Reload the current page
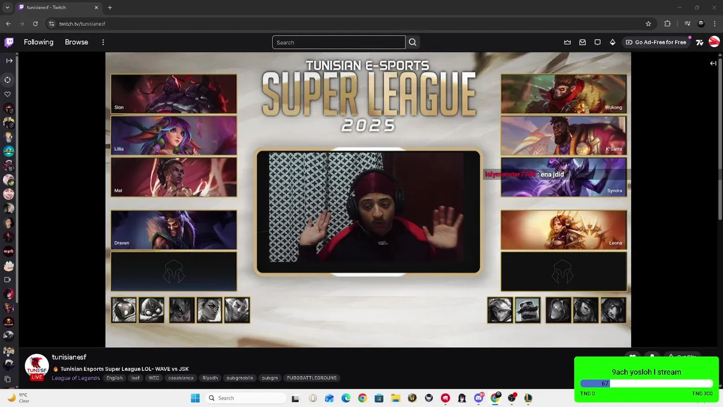The height and width of the screenshot is (407, 723). coord(35,24)
